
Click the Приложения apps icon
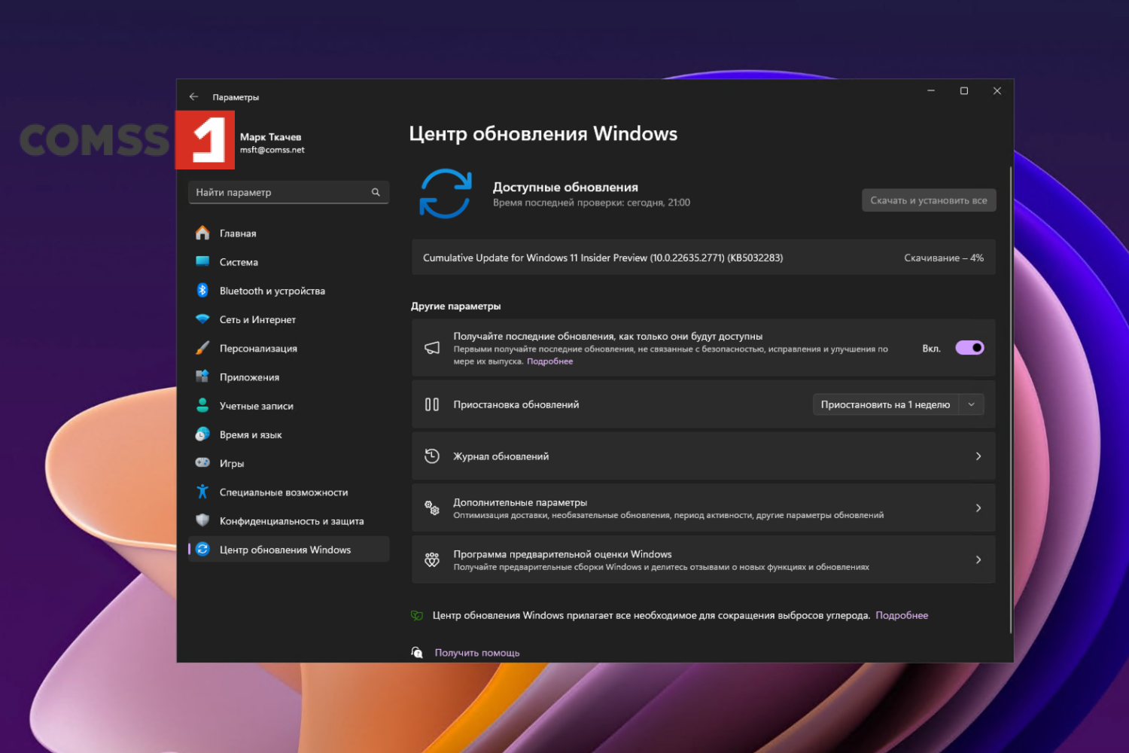click(x=202, y=376)
